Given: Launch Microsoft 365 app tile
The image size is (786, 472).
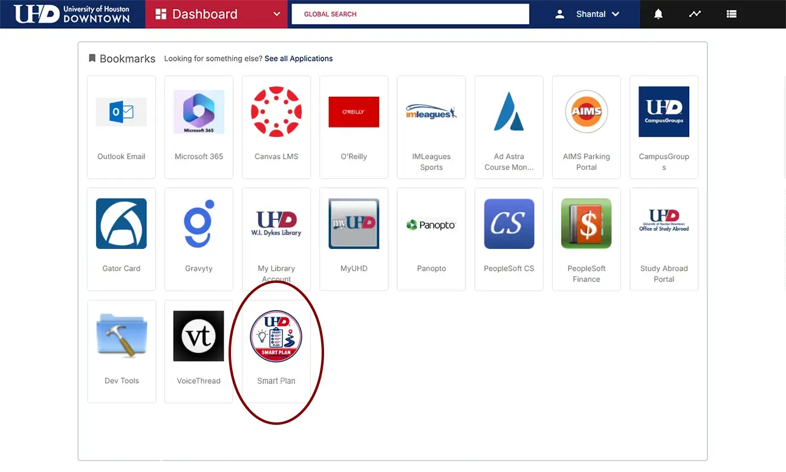Looking at the screenshot, I should [x=199, y=127].
